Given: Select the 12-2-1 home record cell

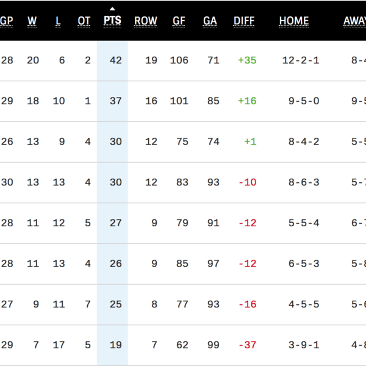Looking at the screenshot, I should [x=300, y=60].
